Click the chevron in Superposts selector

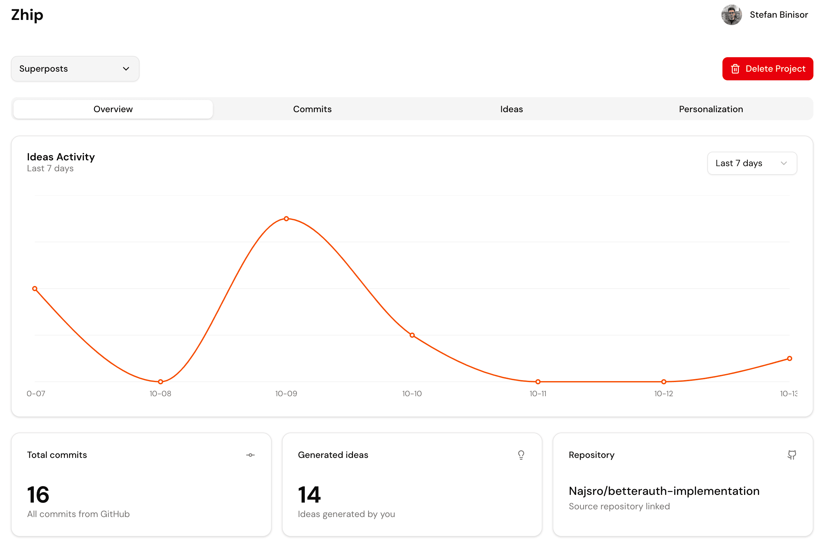click(x=126, y=69)
